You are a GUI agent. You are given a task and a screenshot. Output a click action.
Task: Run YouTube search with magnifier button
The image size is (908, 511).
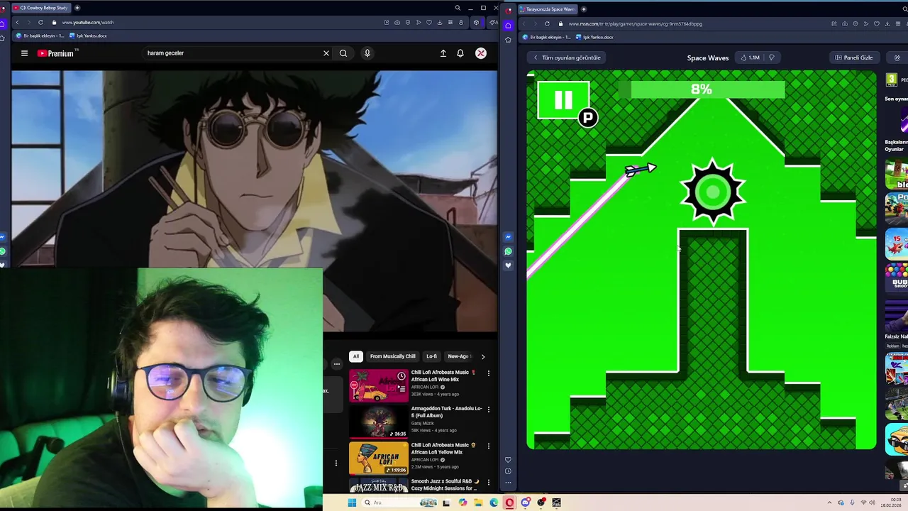click(343, 53)
